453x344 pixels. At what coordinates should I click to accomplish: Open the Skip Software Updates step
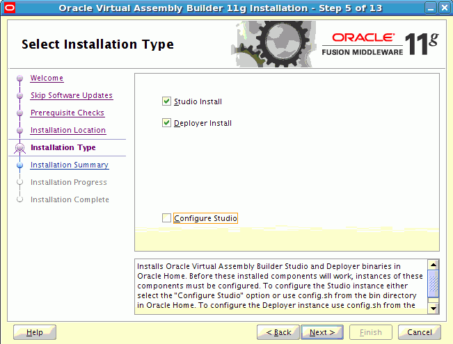pyautogui.click(x=72, y=95)
